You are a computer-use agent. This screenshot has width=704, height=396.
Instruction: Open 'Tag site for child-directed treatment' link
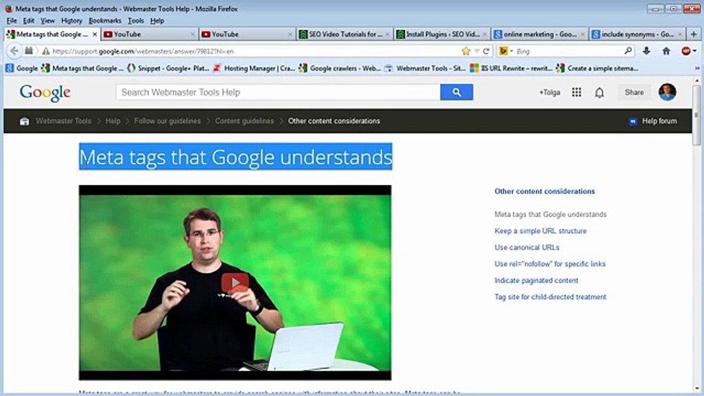point(550,297)
